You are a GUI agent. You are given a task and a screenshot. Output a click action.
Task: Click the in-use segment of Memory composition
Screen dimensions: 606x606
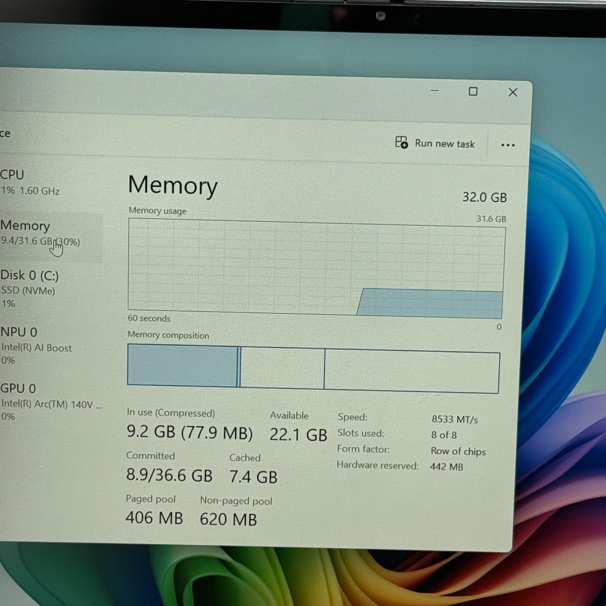[x=182, y=366]
